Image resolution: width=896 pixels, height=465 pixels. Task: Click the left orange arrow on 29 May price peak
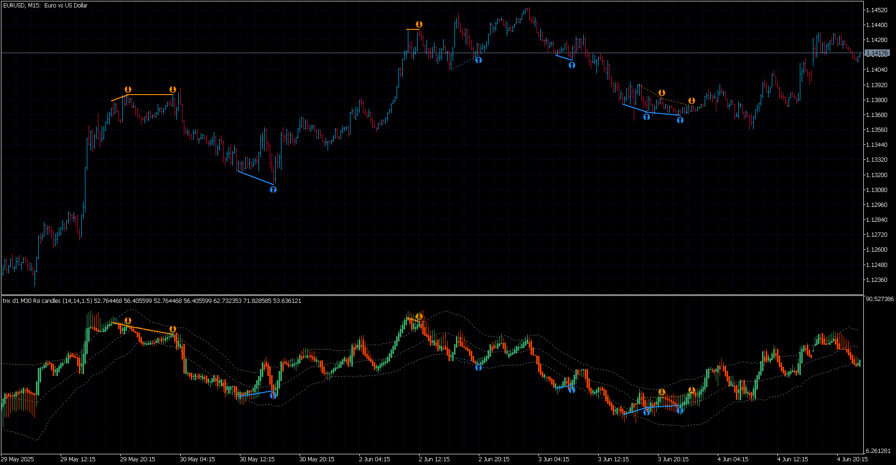point(128,89)
